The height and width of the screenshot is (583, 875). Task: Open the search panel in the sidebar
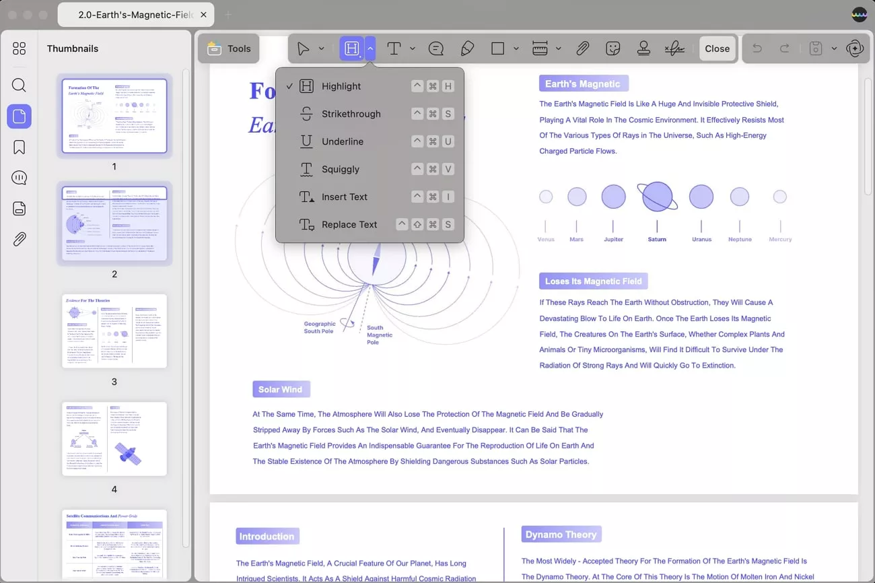coord(19,85)
